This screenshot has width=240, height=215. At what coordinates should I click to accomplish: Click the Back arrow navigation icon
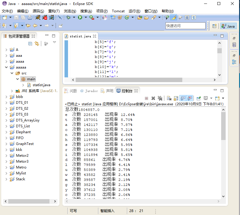coord(35,26)
